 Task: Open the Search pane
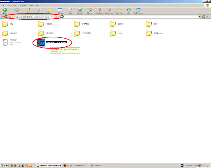coord(40,11)
